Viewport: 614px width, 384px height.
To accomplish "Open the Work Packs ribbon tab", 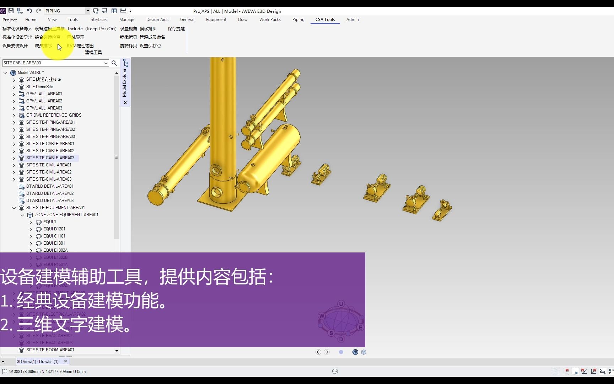I will pos(270,20).
